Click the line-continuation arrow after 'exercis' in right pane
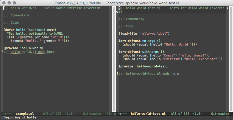 click(227, 8)
